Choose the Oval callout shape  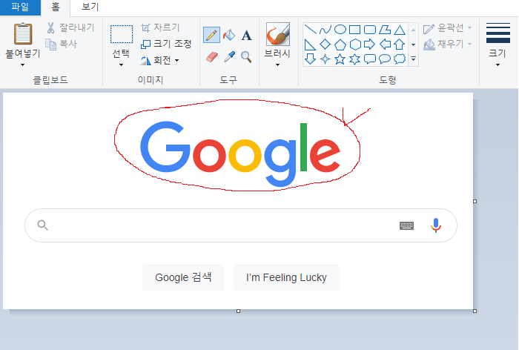pyautogui.click(x=385, y=59)
